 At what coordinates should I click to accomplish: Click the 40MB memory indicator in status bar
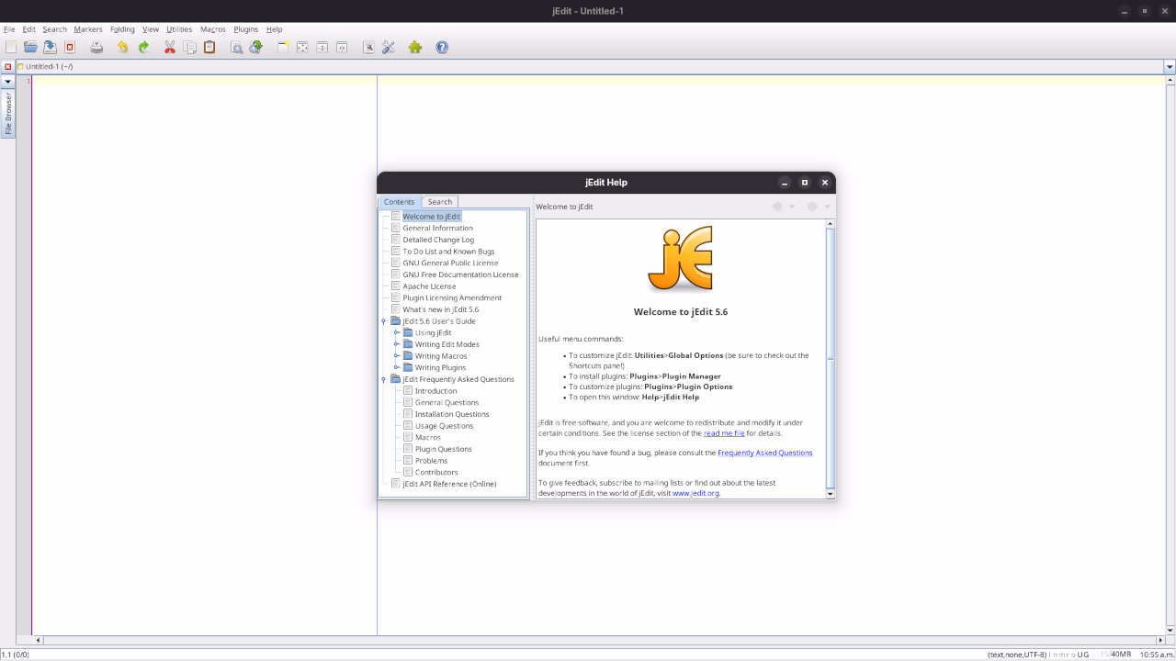click(x=1115, y=655)
